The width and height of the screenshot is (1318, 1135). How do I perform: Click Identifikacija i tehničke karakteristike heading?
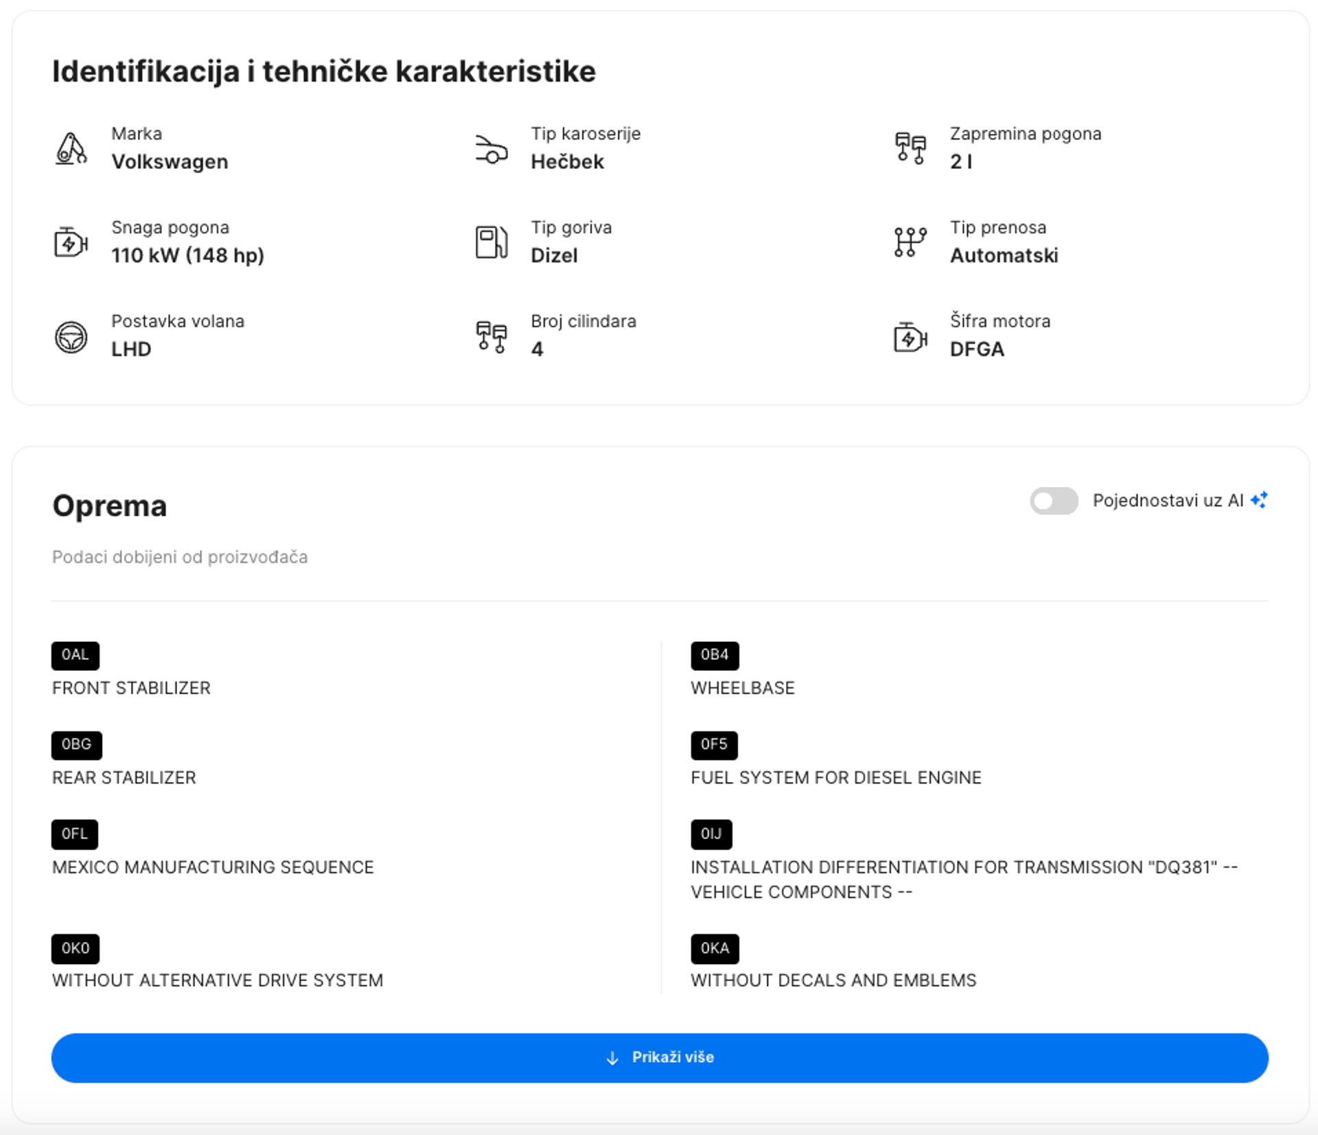(x=324, y=71)
